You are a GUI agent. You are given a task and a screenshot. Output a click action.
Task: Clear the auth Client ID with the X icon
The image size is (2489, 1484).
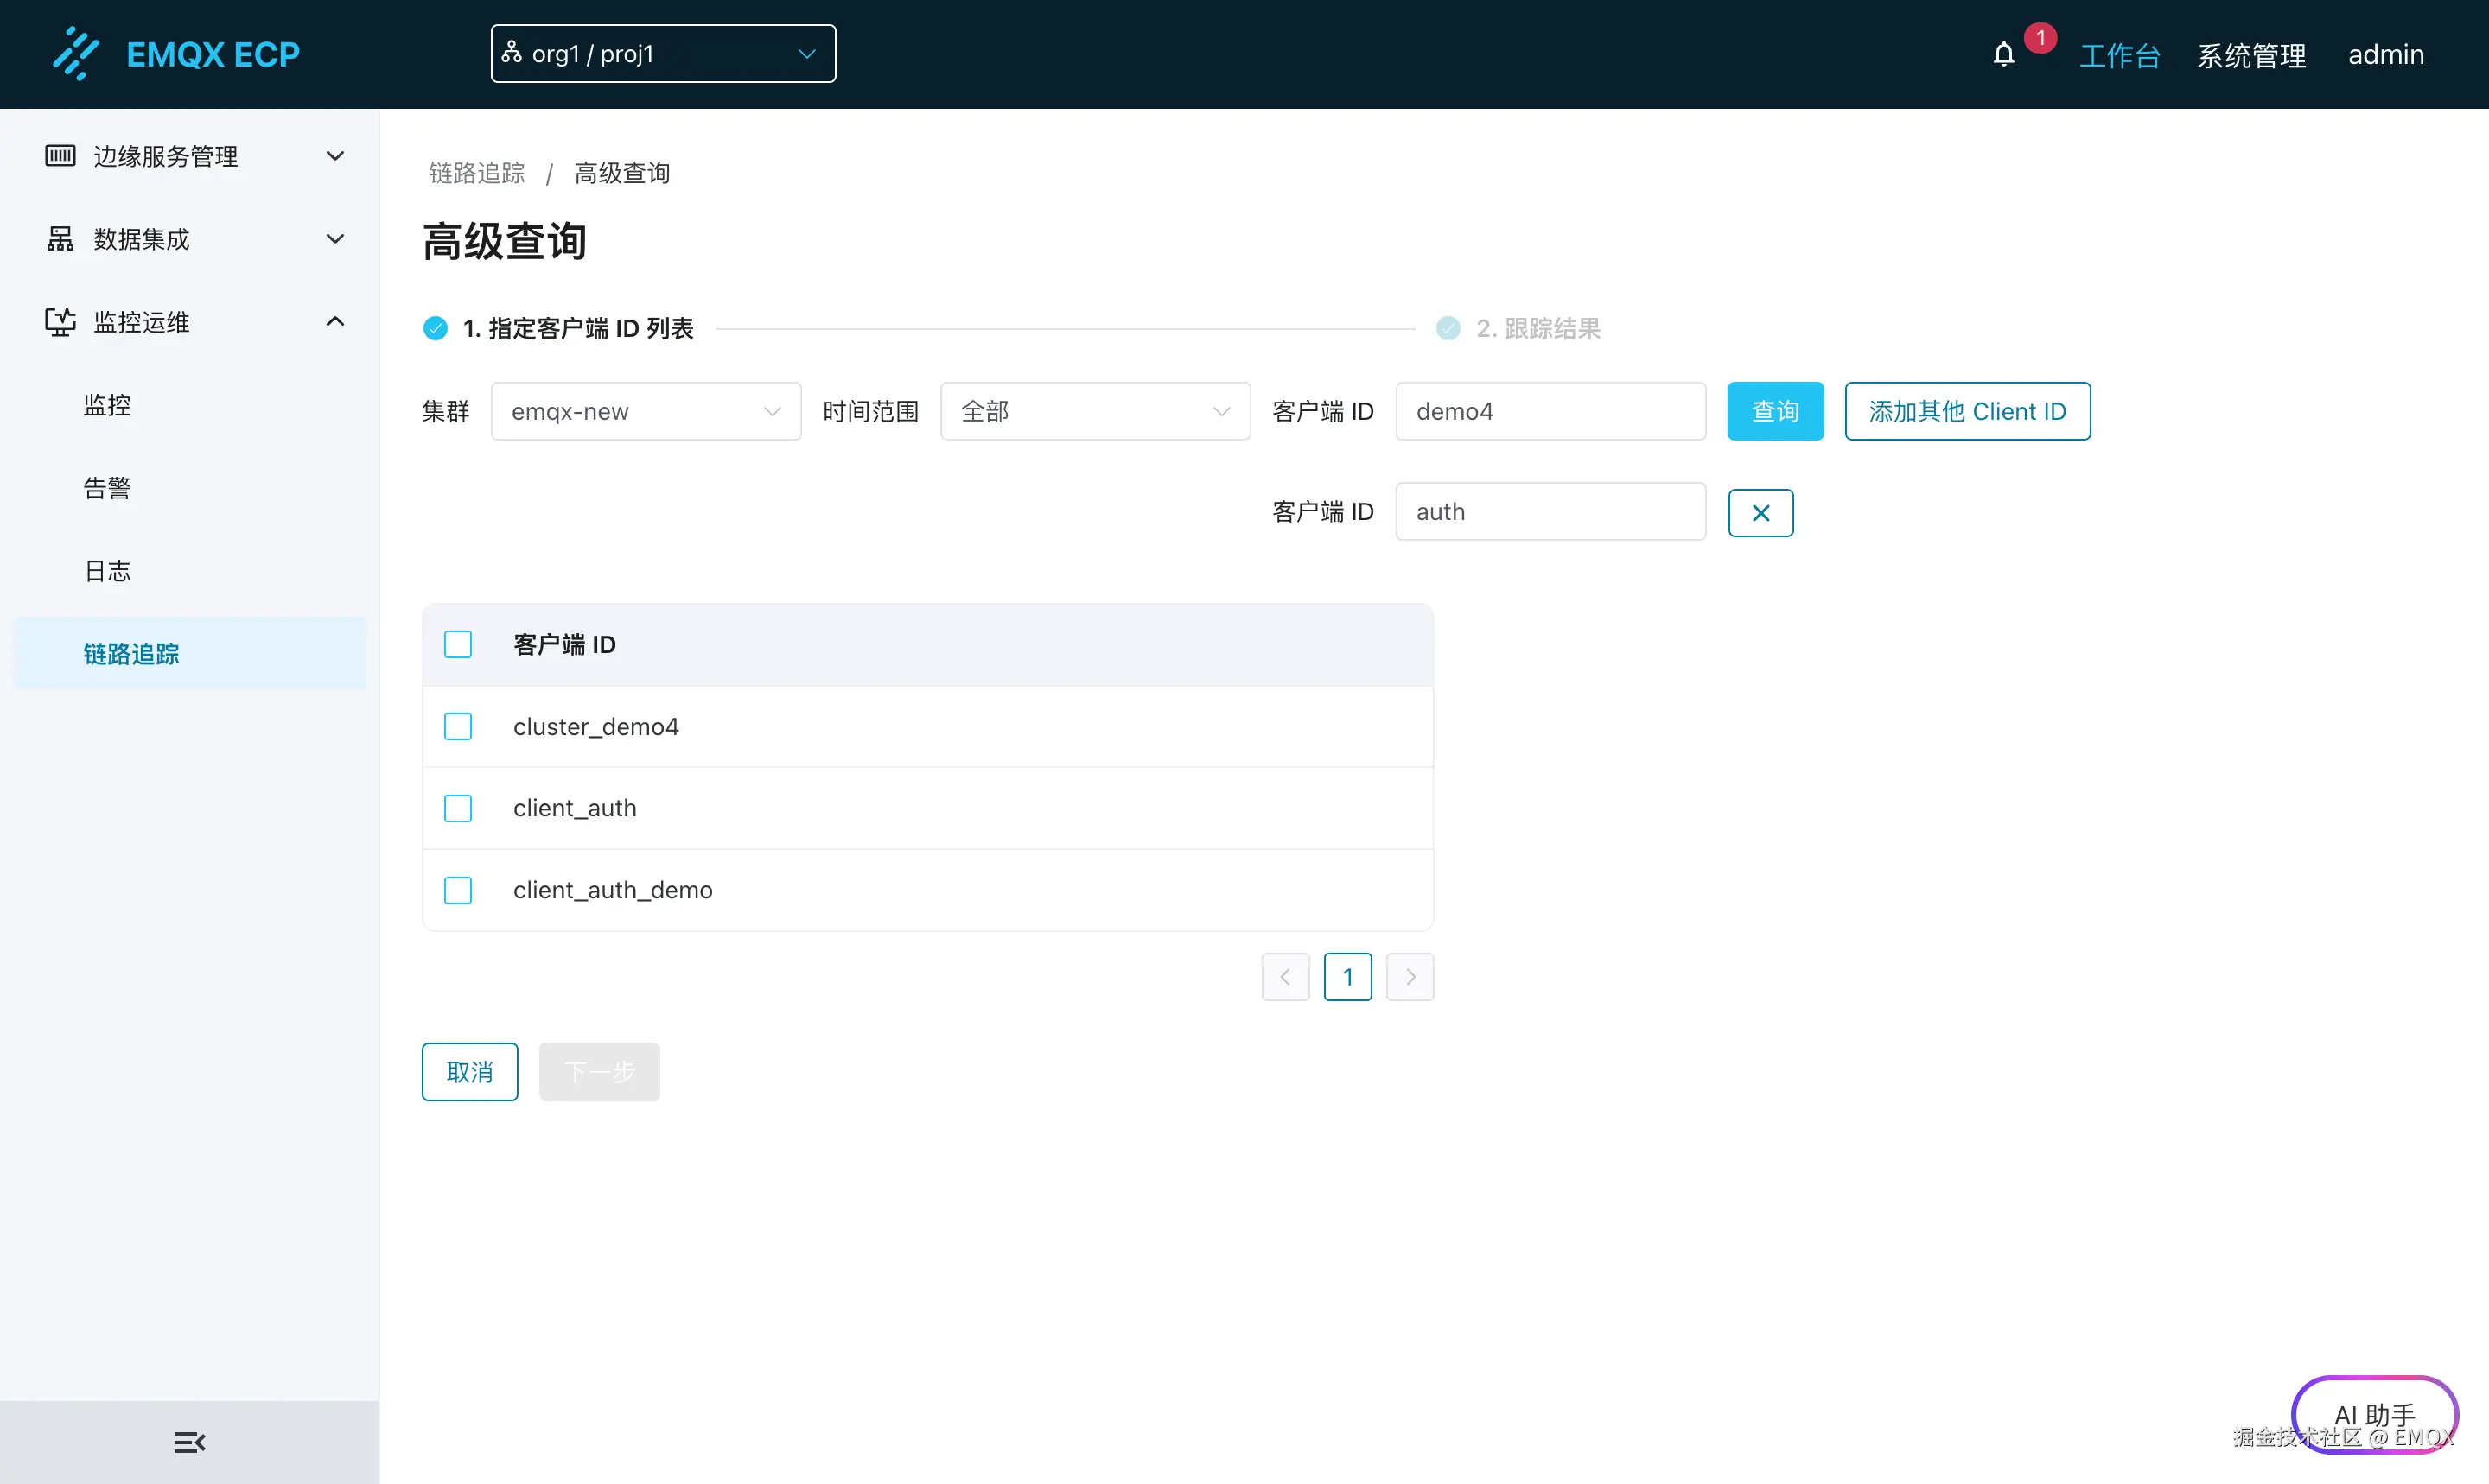pyautogui.click(x=1760, y=511)
